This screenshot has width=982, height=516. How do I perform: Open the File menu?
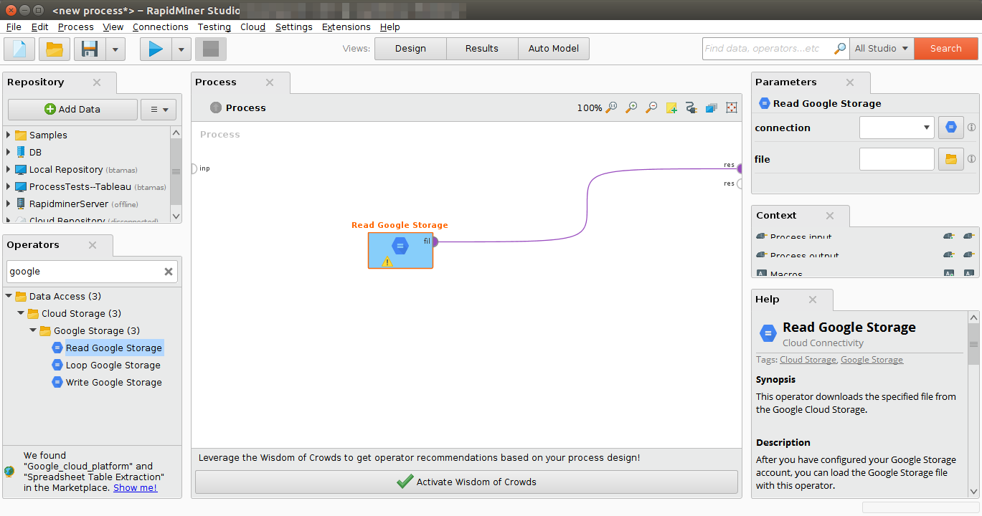tap(14, 27)
